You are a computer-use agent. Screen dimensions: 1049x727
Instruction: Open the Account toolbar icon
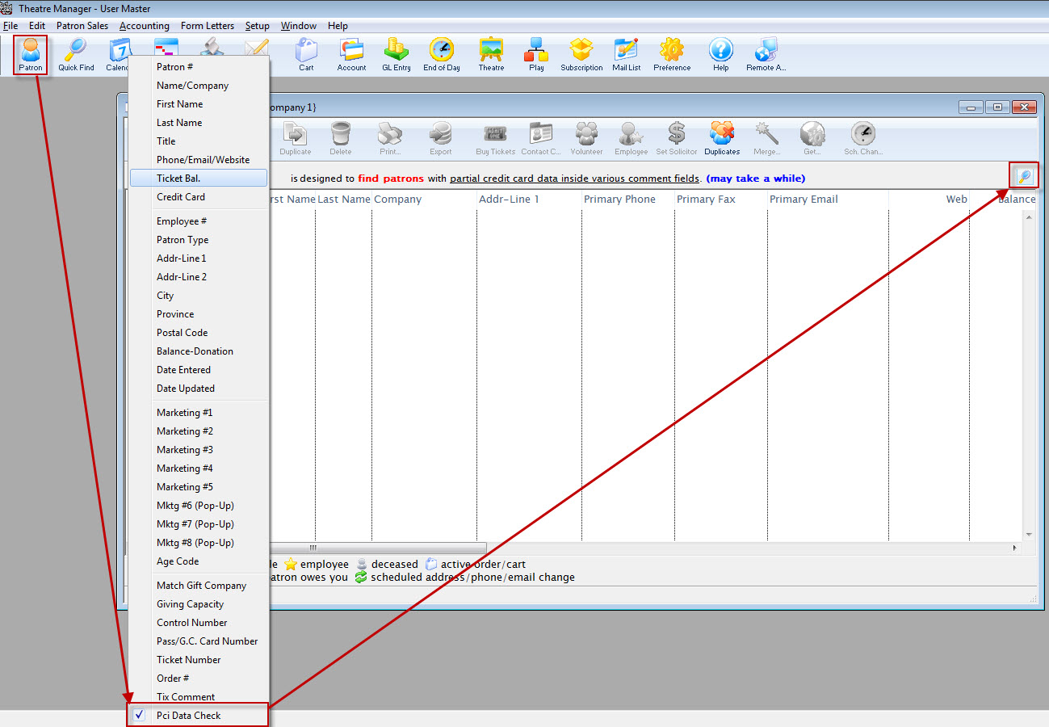pos(351,55)
